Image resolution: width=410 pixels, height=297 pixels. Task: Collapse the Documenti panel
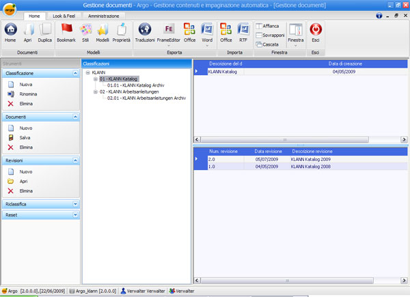point(75,117)
